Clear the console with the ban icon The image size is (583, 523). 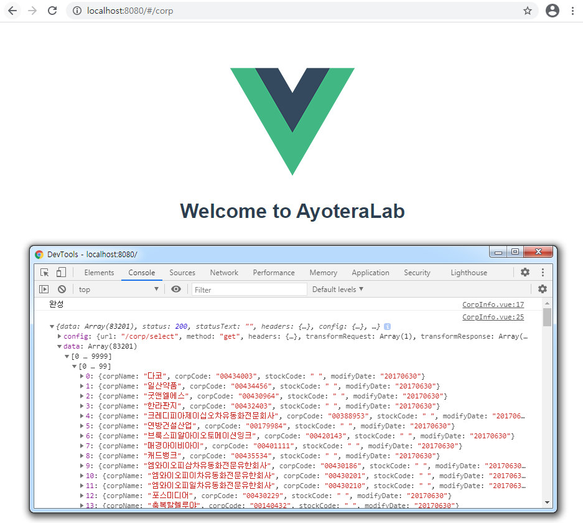tap(62, 289)
